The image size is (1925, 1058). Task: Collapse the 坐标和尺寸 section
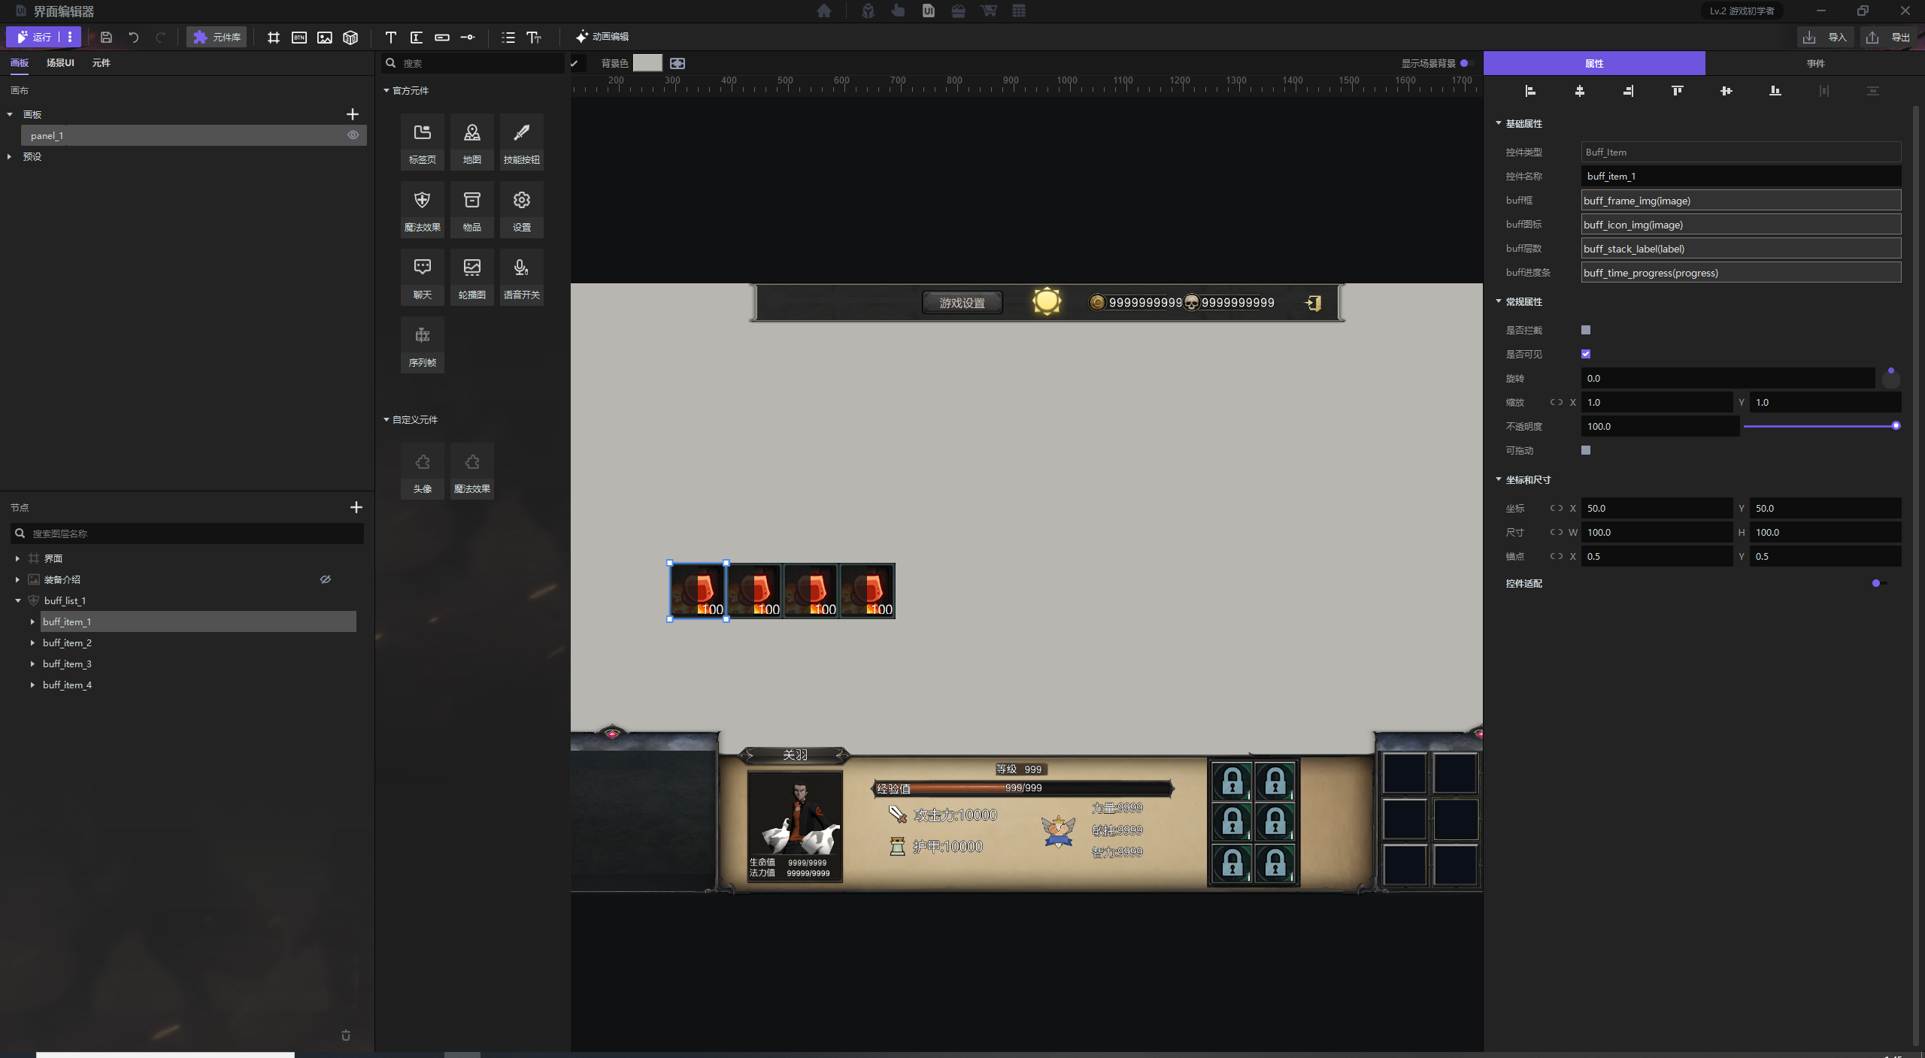tap(1499, 479)
